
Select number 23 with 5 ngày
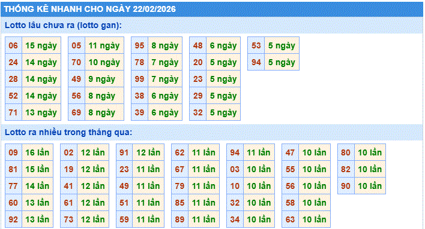[x=198, y=79]
